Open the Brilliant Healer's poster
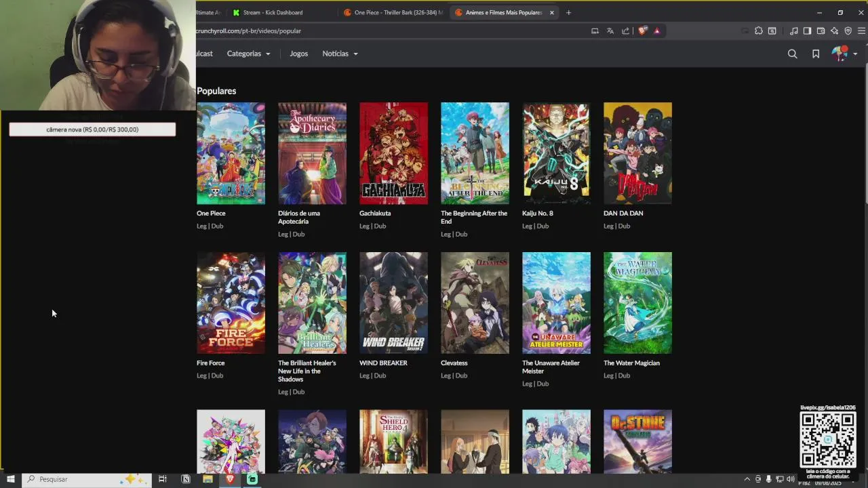The image size is (868, 488). [x=312, y=303]
